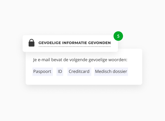Click the green badge showing 5
The width and height of the screenshot is (165, 121).
click(x=118, y=36)
